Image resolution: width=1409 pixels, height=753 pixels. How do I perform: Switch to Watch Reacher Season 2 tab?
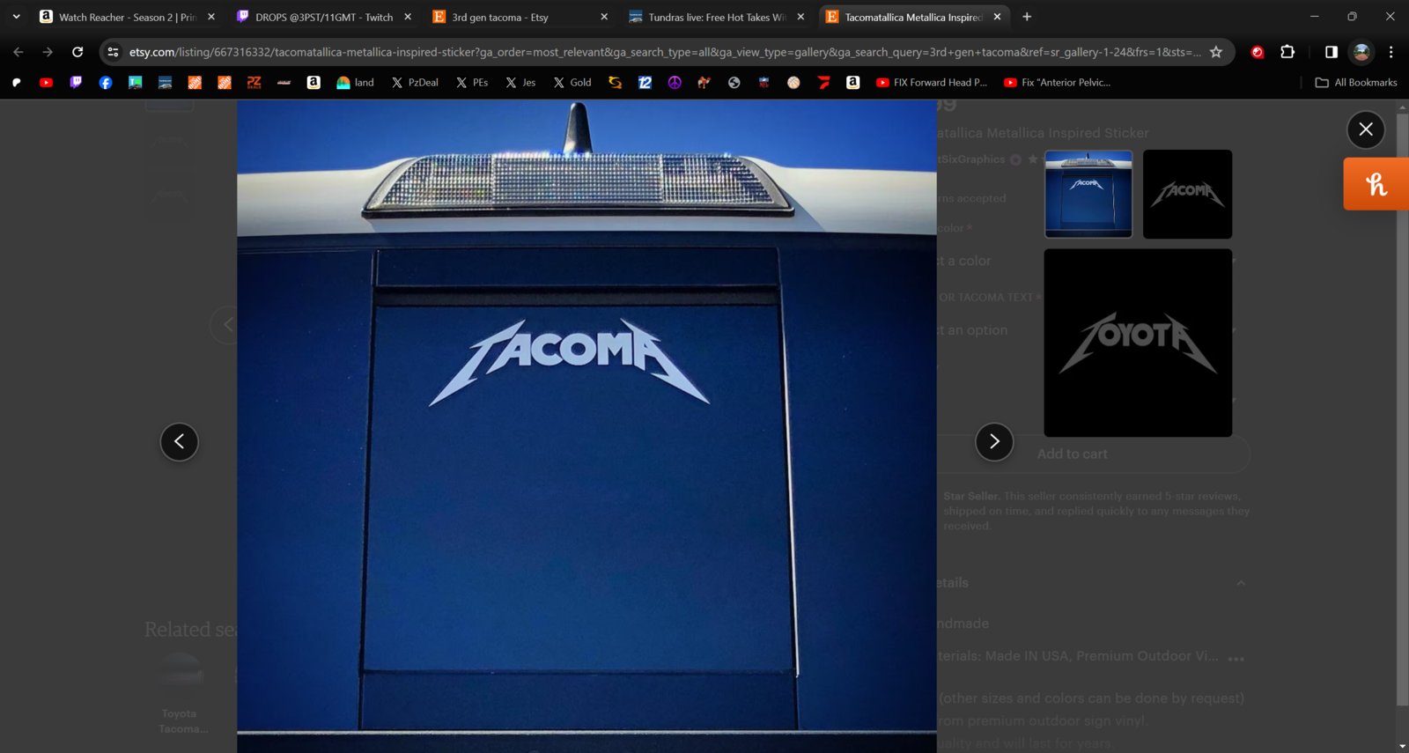pos(128,17)
